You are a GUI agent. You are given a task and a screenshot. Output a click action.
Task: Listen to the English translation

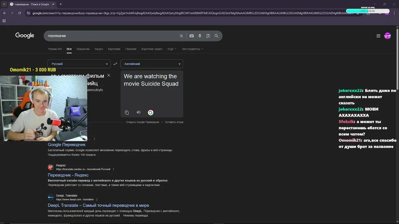[x=139, y=112]
